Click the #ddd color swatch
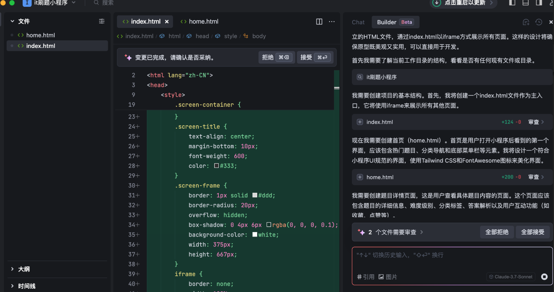The width and height of the screenshot is (554, 292). [255, 195]
